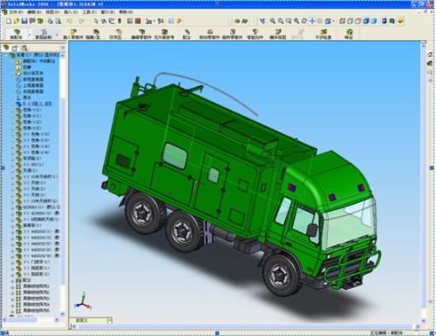436x336 pixels.
Task: Toggle Hide/Show Components (隐藏/显示)
Action: coord(93,34)
